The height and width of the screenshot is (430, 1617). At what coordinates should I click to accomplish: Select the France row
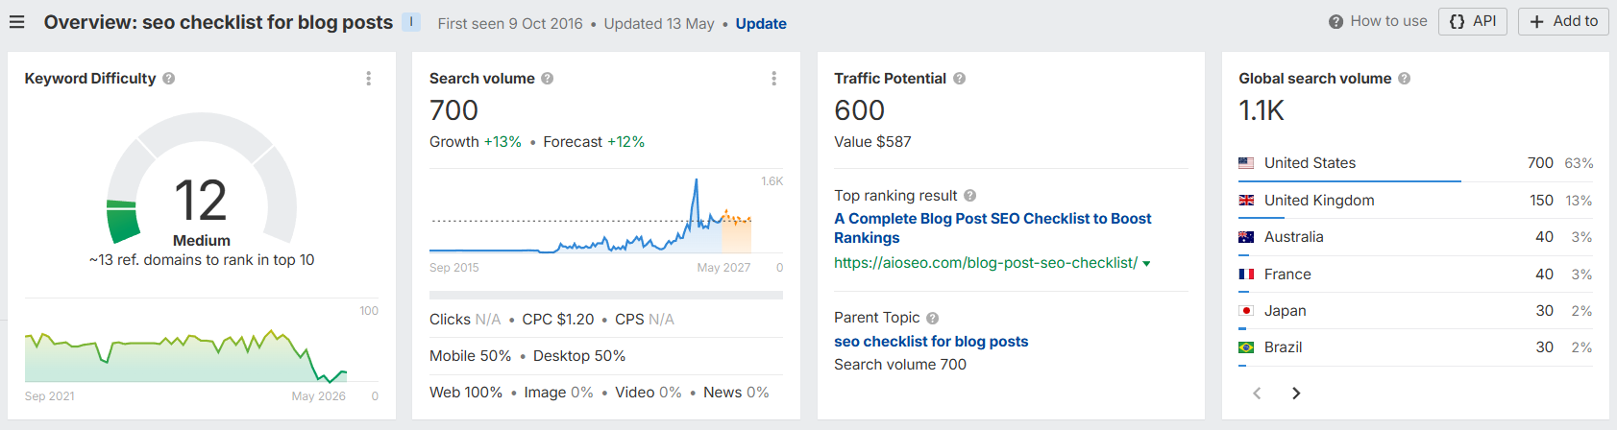pyautogui.click(x=1415, y=275)
